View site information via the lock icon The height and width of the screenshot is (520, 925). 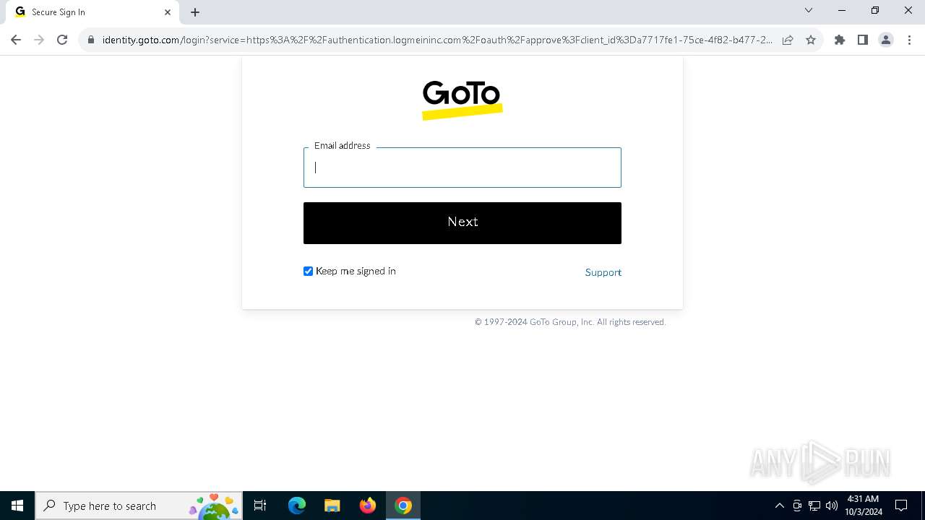pos(91,40)
